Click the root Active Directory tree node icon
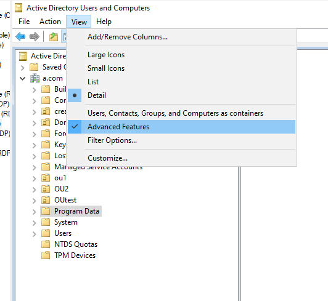Viewport: 328px width, 301px height. click(x=23, y=56)
